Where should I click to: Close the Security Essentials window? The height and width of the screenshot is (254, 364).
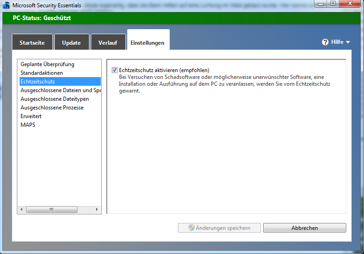pyautogui.click(x=350, y=4)
